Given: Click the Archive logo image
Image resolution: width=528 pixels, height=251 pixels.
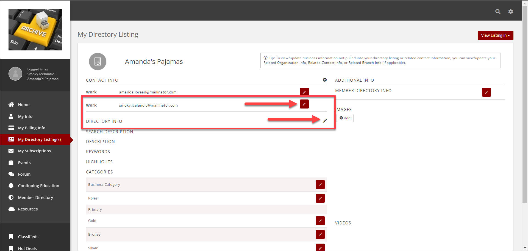Looking at the screenshot, I should pos(35,30).
